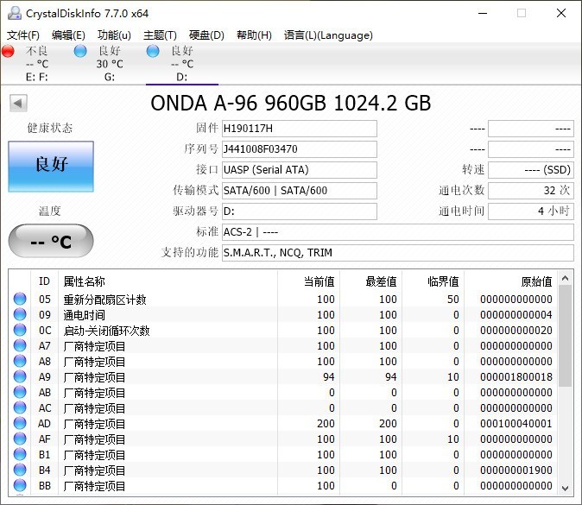Screen dimensions: 582x505
Task: Click the 原始值 column header
Action: point(537,281)
